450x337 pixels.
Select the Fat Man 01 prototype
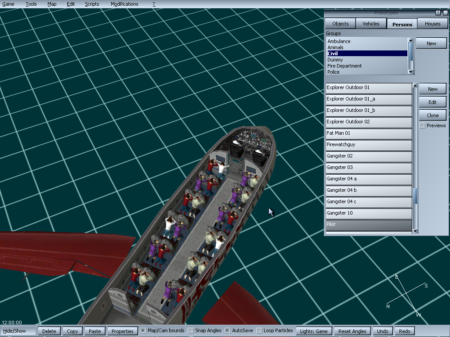pos(369,134)
